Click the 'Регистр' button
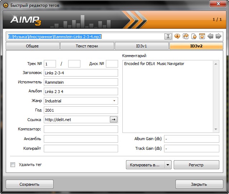This screenshot has width=229, height=194. click(196, 165)
